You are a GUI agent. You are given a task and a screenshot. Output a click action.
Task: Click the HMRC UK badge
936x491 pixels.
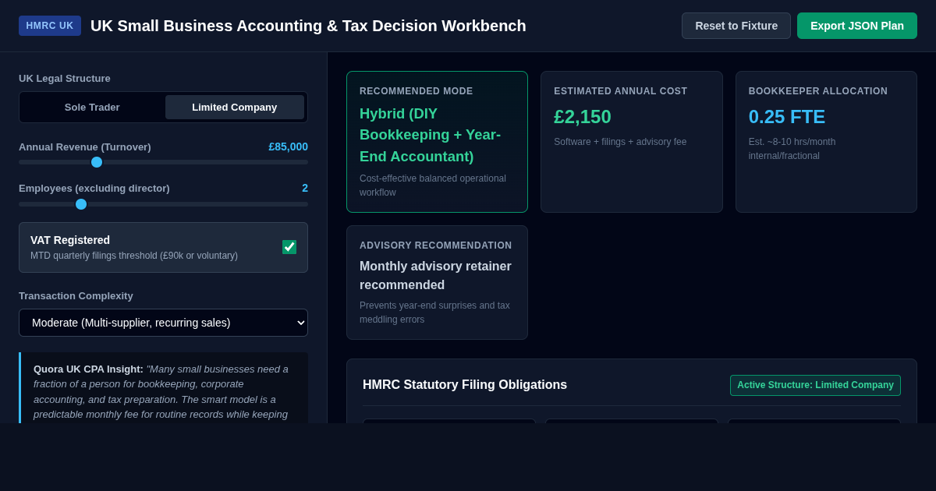(50, 26)
